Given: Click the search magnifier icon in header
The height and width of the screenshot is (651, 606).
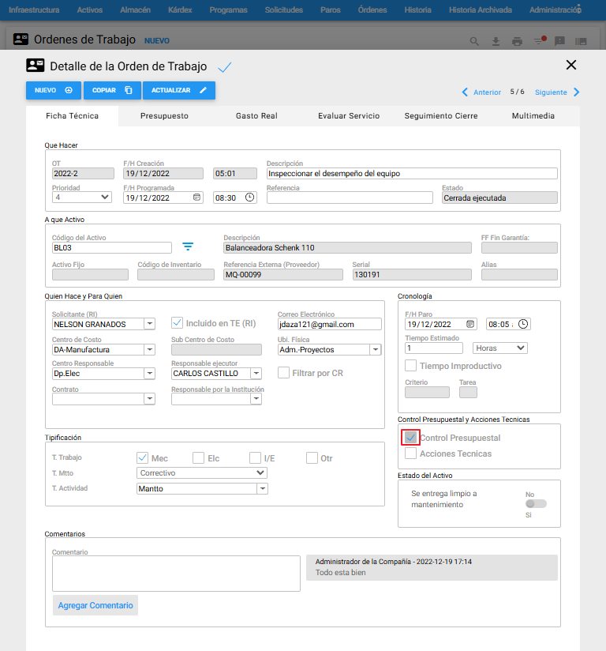Looking at the screenshot, I should click(474, 41).
